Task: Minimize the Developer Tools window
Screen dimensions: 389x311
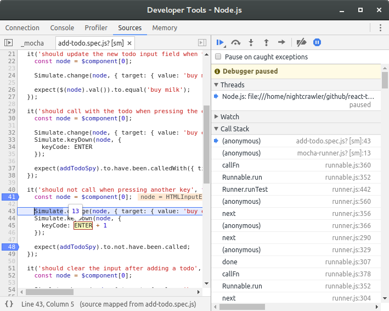Action: point(342,10)
